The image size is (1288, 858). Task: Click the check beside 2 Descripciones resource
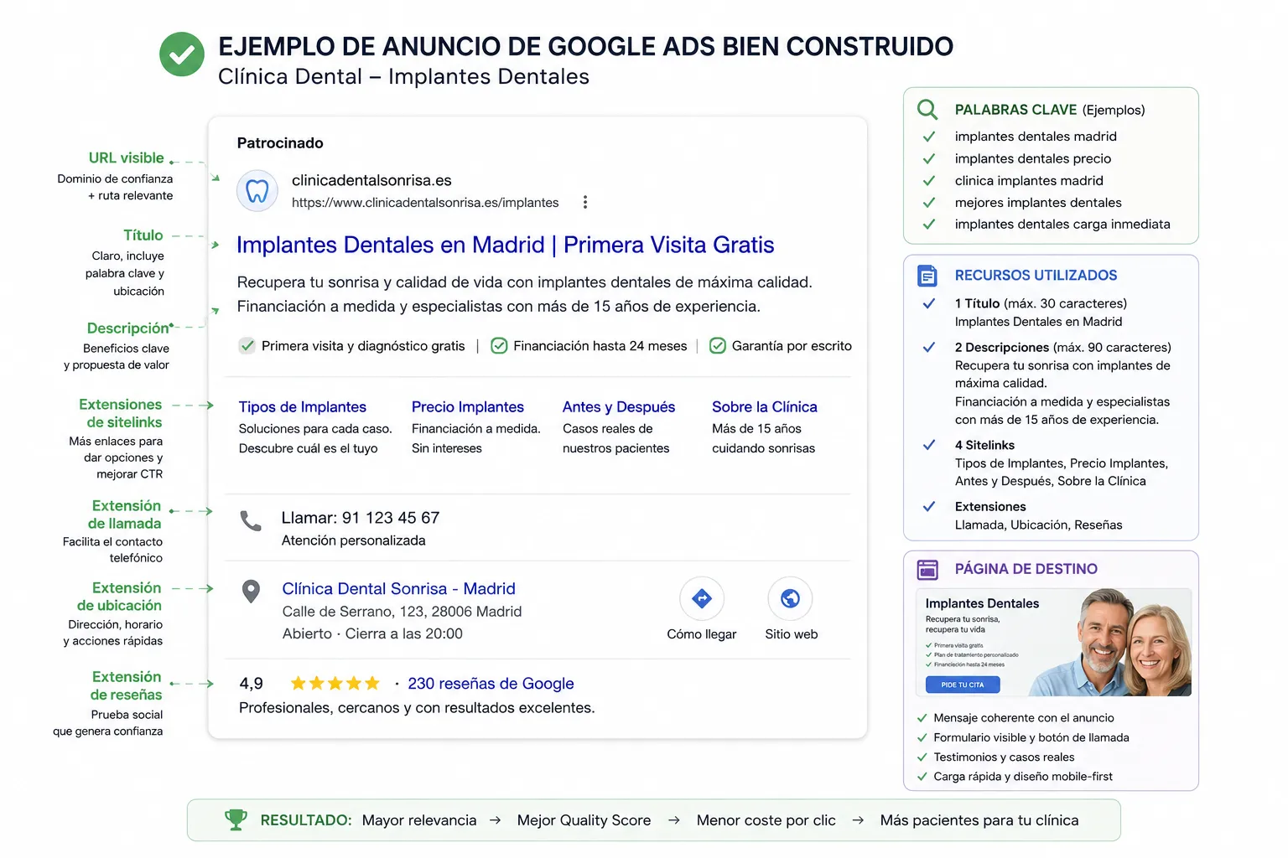(929, 347)
